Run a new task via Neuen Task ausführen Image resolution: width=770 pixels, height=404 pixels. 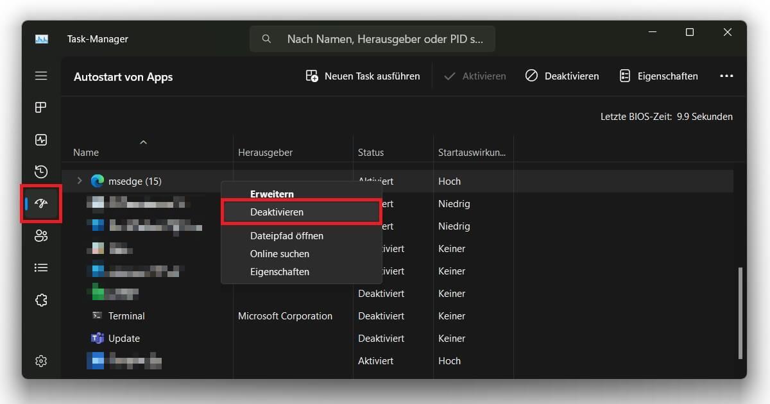363,76
